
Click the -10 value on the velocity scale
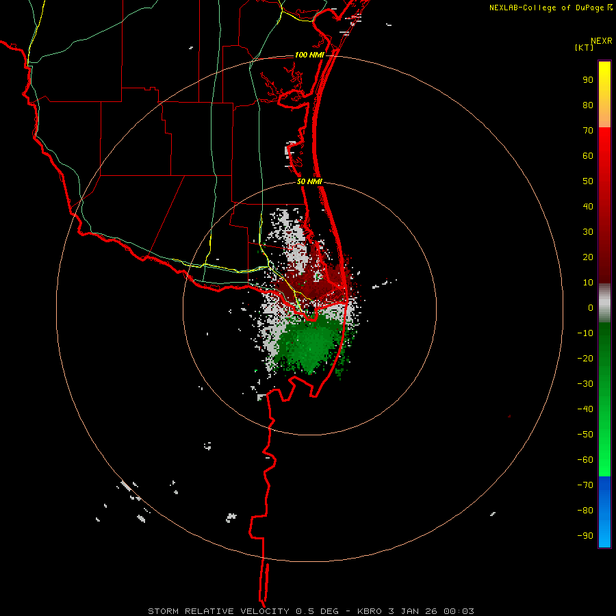pos(585,333)
